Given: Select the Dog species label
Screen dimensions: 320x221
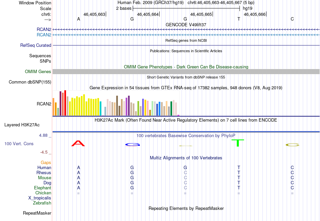Looking at the screenshot, I should point(47,183).
